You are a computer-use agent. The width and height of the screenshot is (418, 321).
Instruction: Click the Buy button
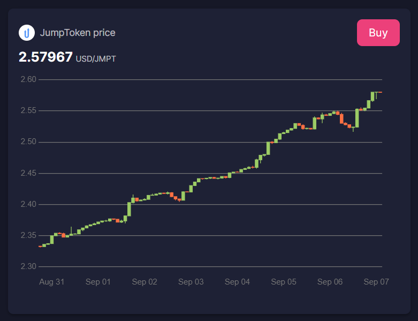378,33
